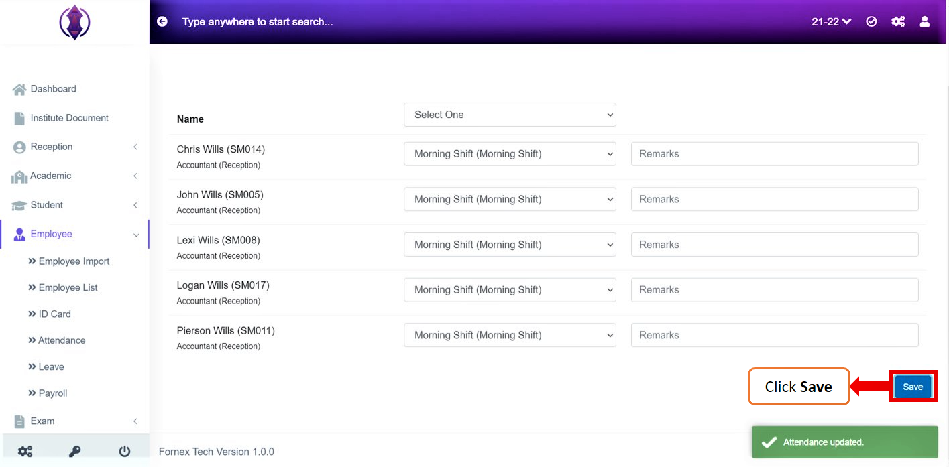Open Institute Document menu item
This screenshot has height=467, width=949.
(x=69, y=118)
